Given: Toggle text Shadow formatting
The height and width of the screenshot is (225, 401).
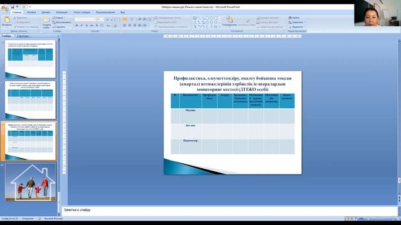Looking at the screenshot, I should click(x=96, y=26).
